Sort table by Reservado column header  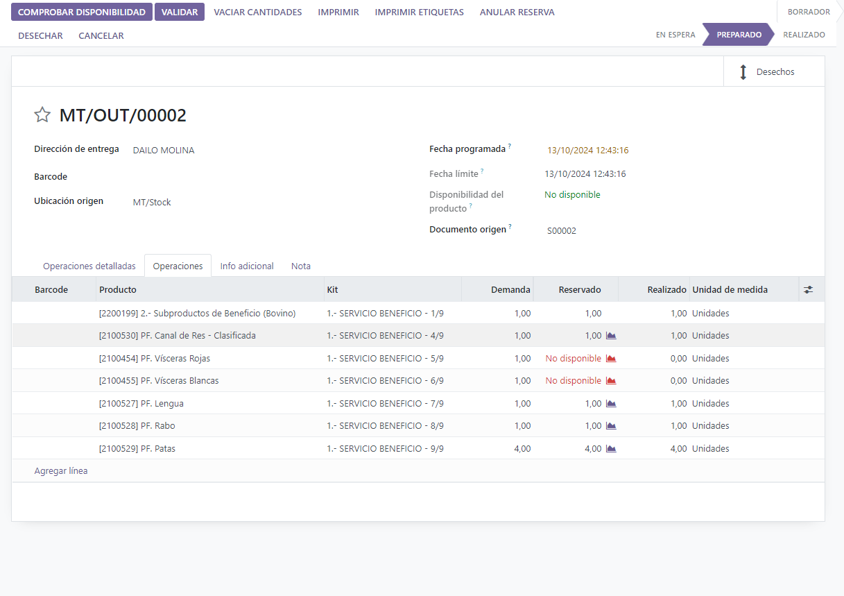point(576,290)
